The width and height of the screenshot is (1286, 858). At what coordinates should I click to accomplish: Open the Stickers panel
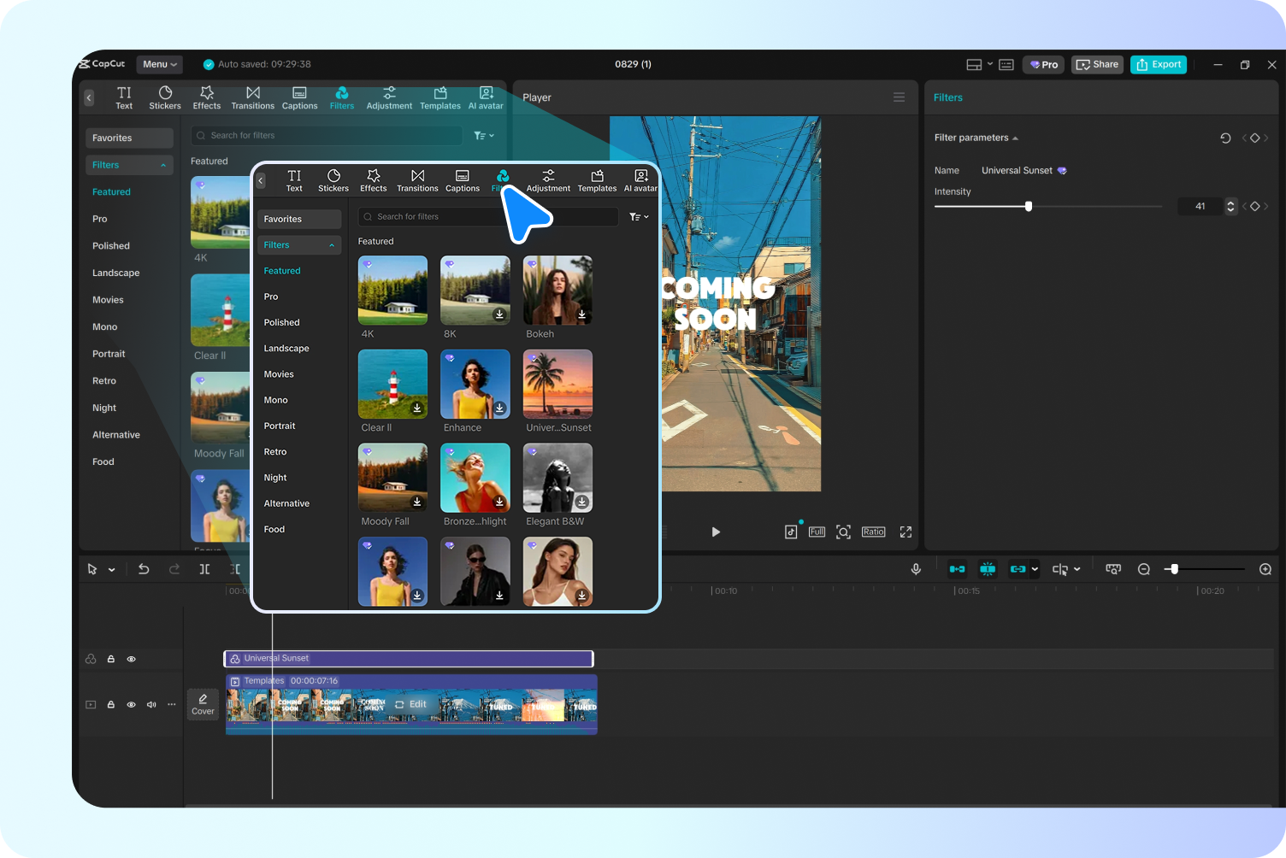coord(333,180)
